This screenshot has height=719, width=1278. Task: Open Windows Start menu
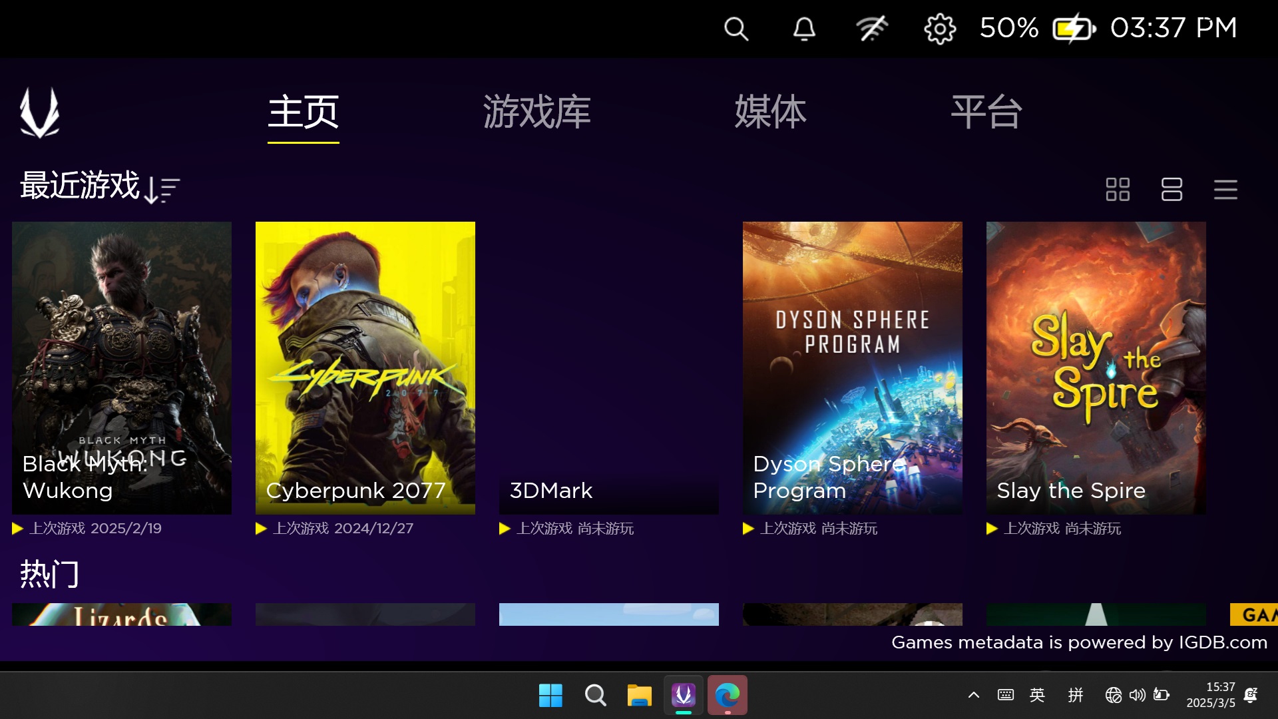550,696
